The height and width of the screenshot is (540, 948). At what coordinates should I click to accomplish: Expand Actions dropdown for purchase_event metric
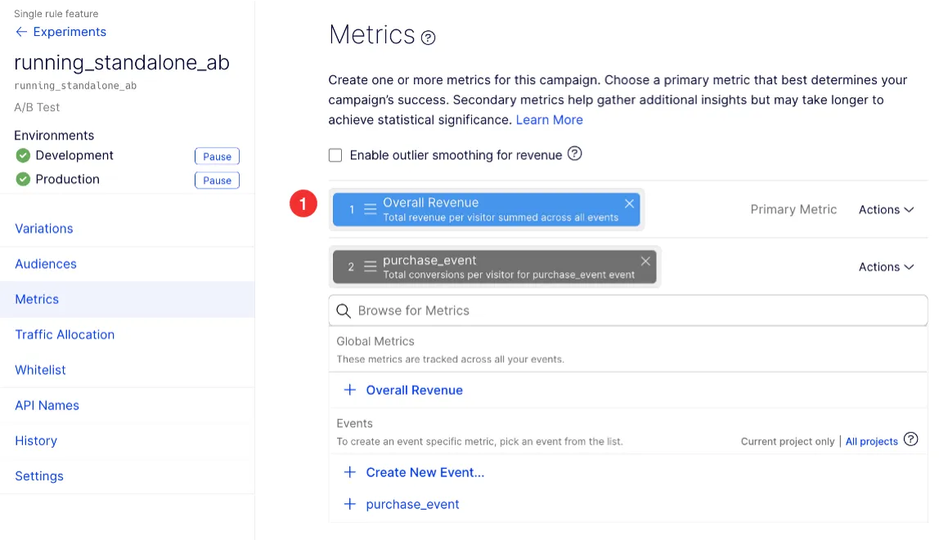click(x=886, y=267)
